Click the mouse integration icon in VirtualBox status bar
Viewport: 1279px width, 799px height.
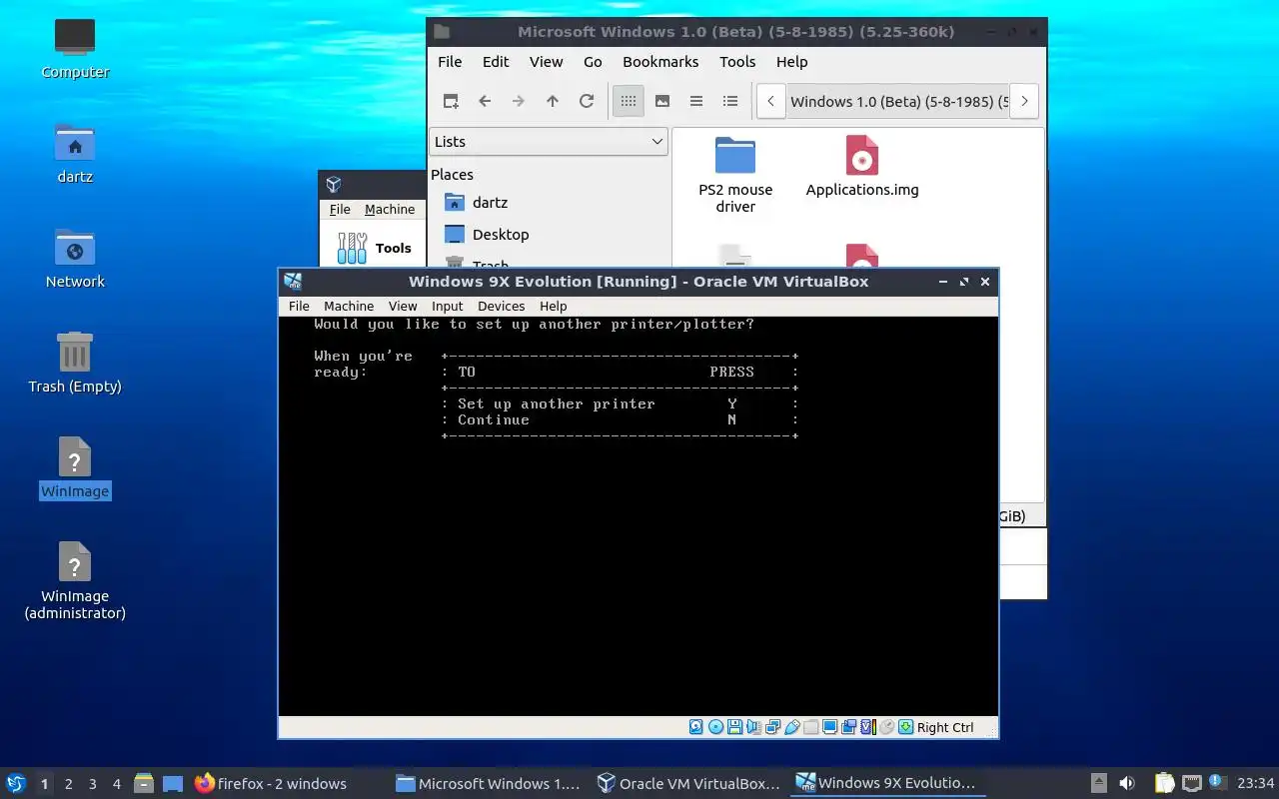pyautogui.click(x=886, y=727)
